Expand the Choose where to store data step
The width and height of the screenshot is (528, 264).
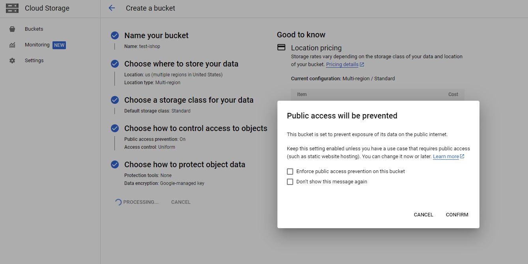point(181,64)
